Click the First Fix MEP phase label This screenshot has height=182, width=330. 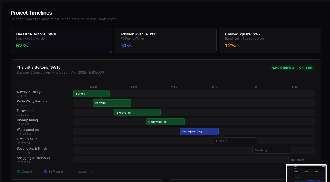click(27, 139)
